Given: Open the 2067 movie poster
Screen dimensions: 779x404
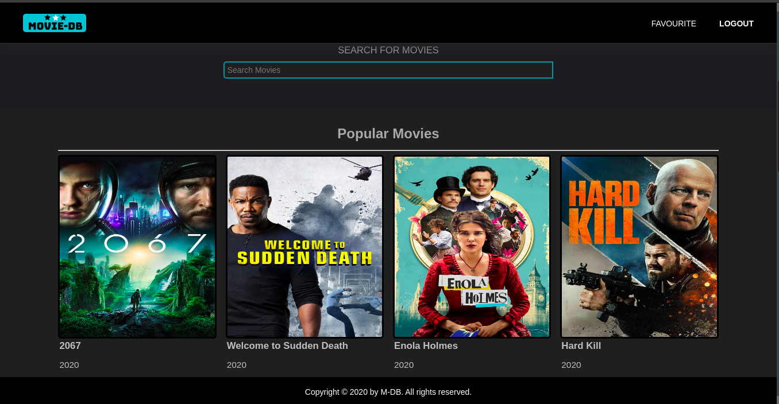Looking at the screenshot, I should coord(137,246).
